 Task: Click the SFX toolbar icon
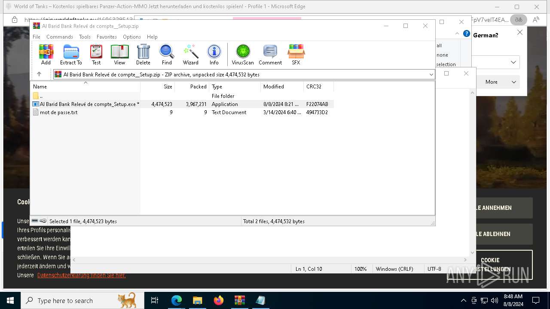point(296,55)
